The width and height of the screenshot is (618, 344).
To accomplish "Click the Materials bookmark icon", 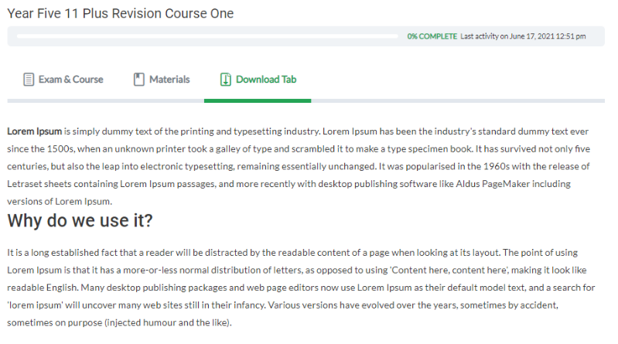I will coord(138,79).
